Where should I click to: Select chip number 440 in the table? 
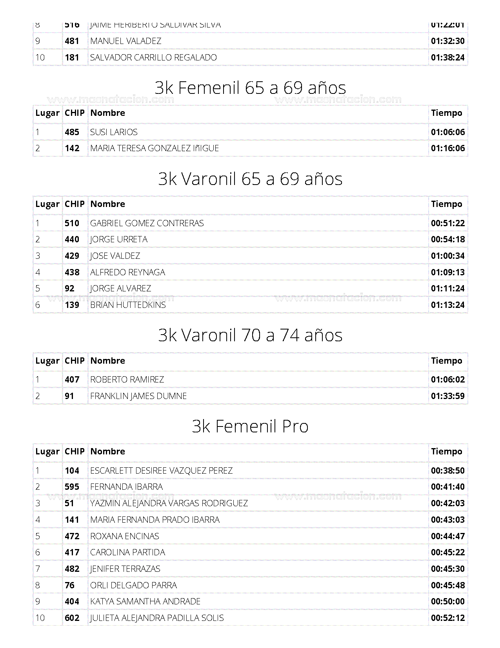click(72, 240)
